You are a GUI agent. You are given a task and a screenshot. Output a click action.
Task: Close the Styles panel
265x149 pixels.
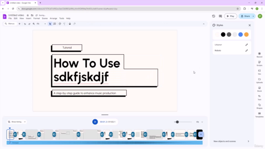pos(250,25)
